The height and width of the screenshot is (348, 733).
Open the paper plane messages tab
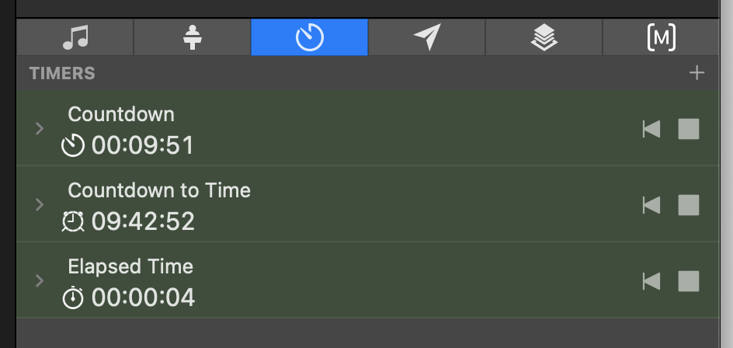pos(426,37)
